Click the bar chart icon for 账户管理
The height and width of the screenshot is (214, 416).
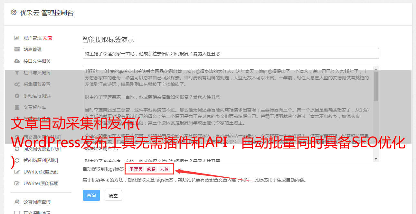[17, 38]
